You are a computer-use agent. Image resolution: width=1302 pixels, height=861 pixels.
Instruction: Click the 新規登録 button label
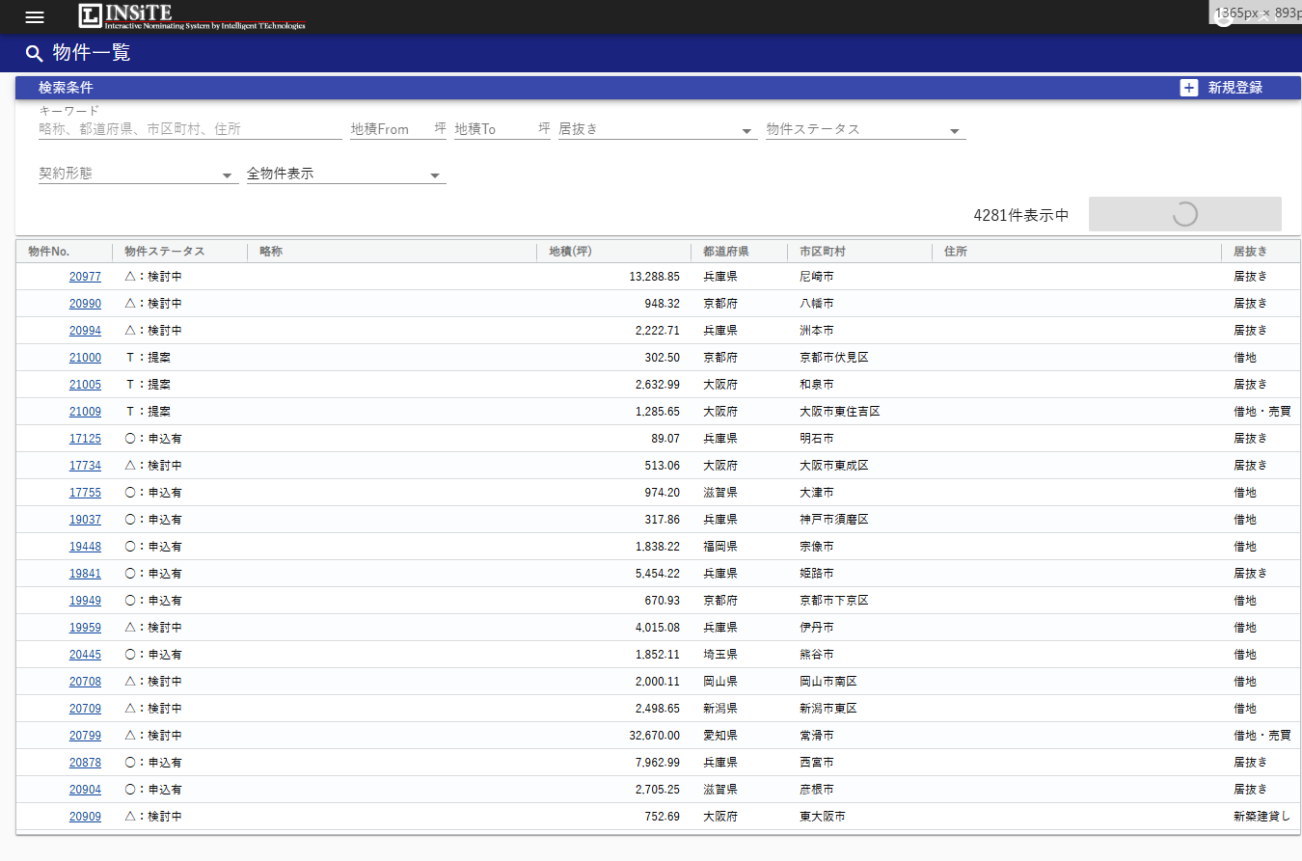pyautogui.click(x=1234, y=88)
